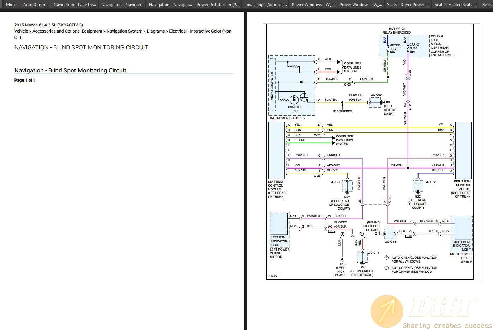Select the LEFT BSM INDICATOR LIGHT label

tap(279, 241)
